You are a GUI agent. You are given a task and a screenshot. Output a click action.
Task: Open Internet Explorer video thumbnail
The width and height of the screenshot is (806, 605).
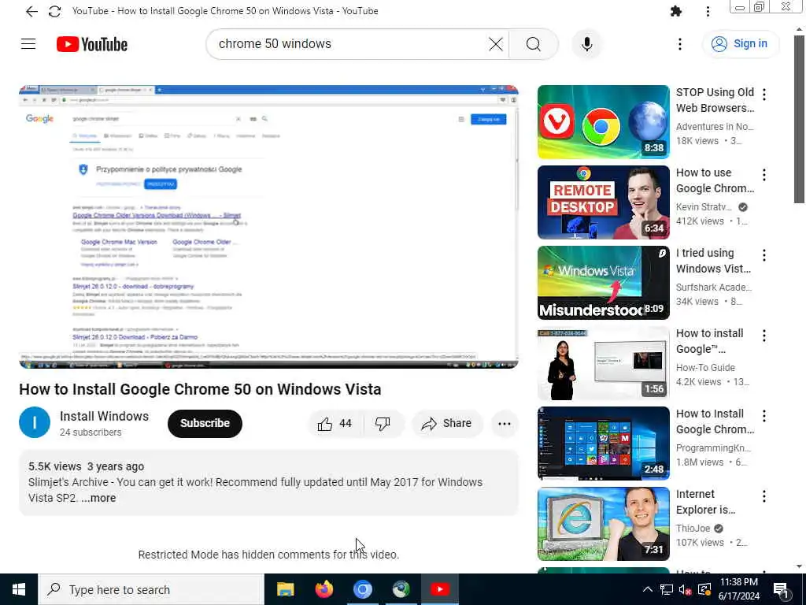(x=604, y=524)
